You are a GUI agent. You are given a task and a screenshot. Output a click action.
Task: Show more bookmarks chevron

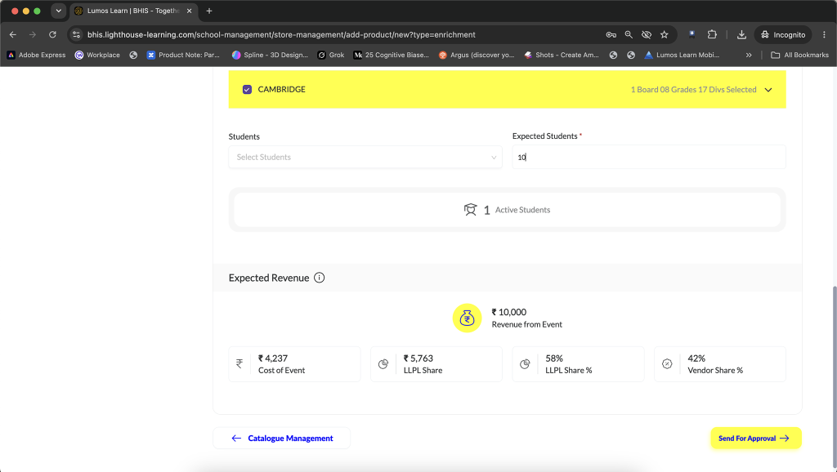pyautogui.click(x=749, y=55)
